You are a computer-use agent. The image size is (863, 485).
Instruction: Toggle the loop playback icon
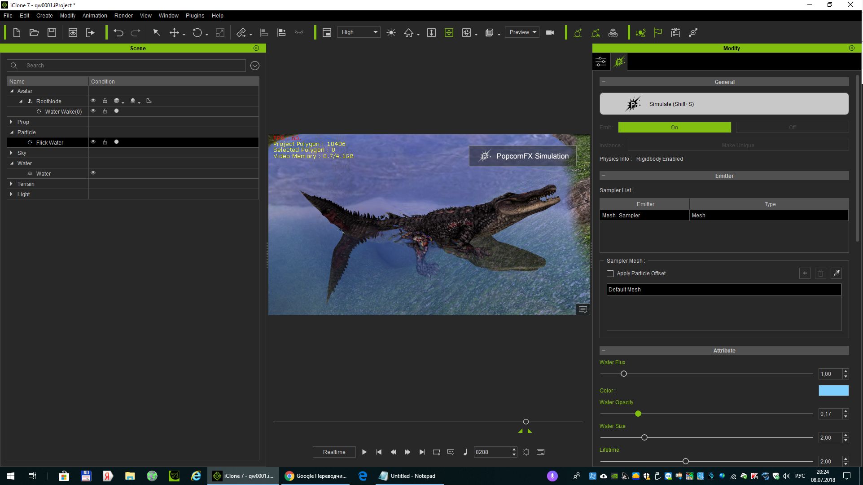pos(436,452)
